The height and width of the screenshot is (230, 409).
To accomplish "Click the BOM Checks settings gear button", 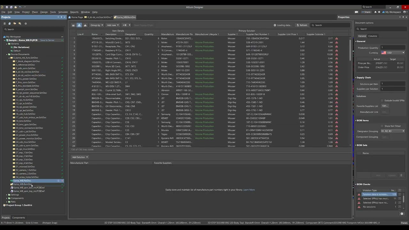I will coord(402,214).
